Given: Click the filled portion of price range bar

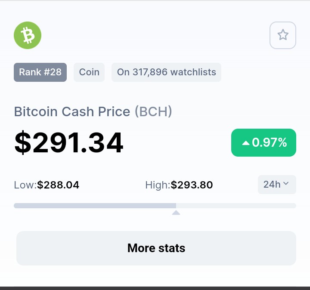Looking at the screenshot, I should [x=95, y=206].
